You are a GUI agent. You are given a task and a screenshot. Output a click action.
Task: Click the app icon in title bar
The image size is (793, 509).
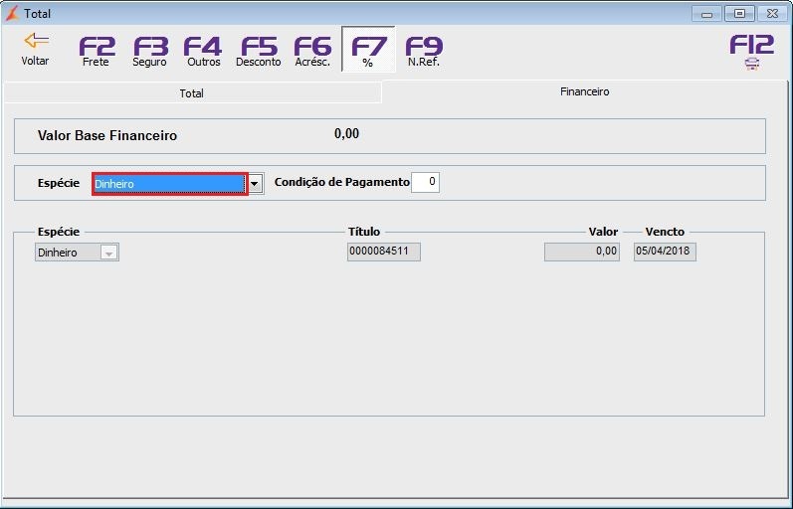click(x=12, y=13)
